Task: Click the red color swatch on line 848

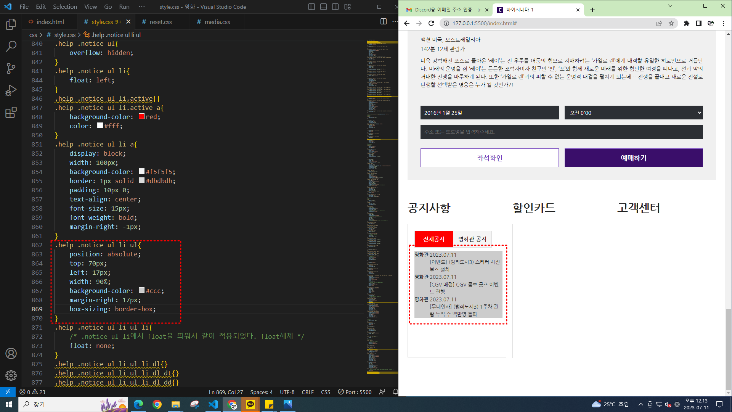Action: [x=141, y=116]
